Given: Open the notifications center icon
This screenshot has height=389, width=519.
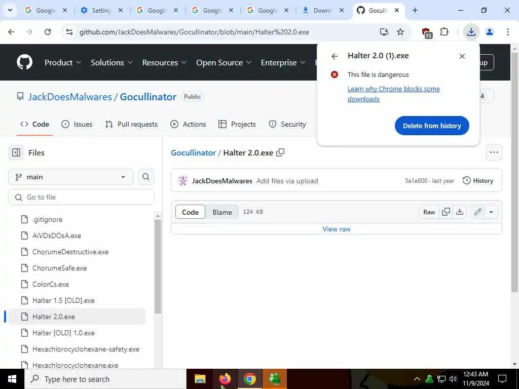Looking at the screenshot, I should click(502, 379).
